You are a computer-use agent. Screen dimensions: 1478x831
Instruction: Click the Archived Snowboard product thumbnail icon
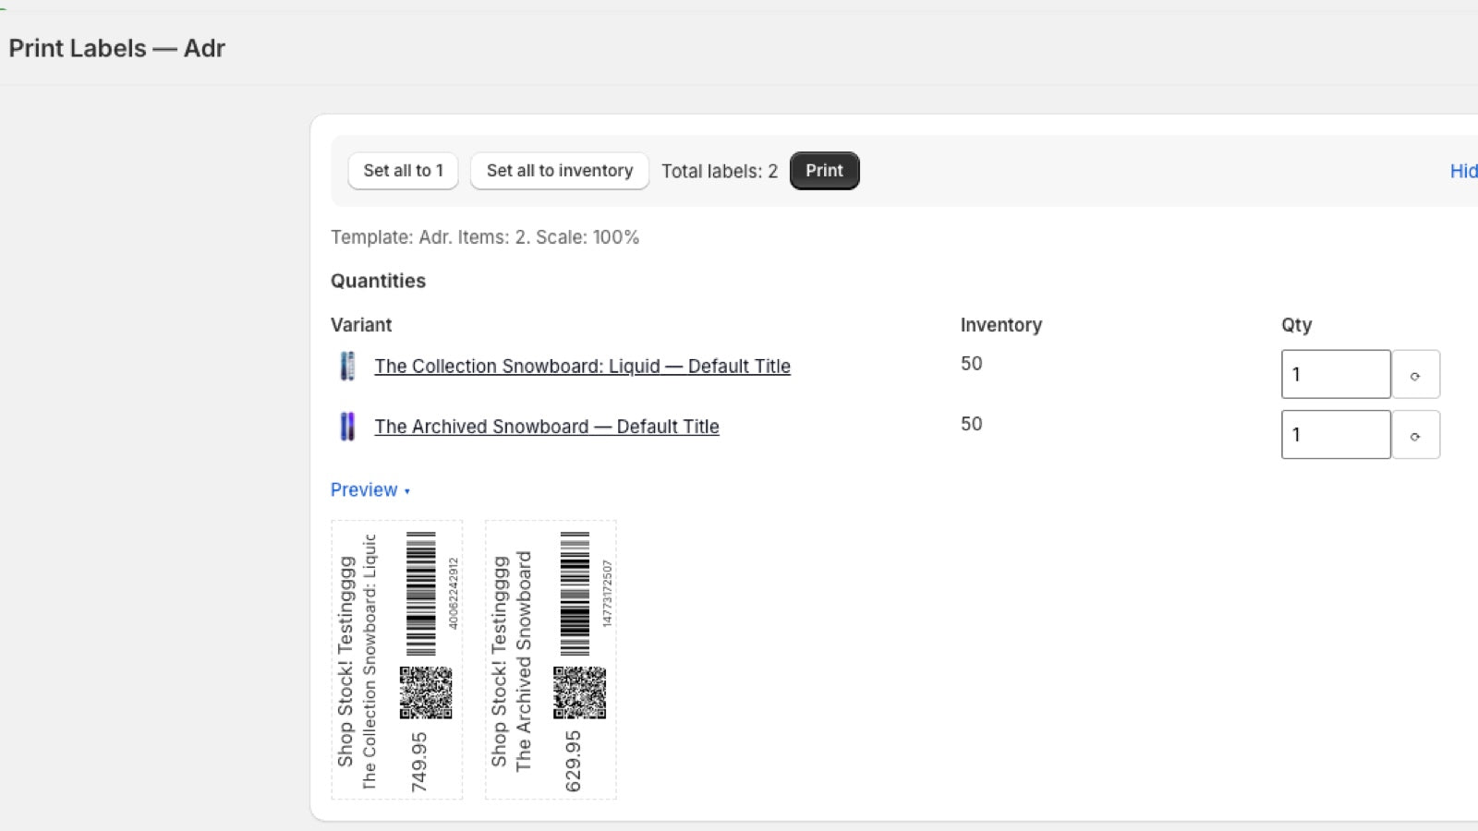click(x=347, y=427)
